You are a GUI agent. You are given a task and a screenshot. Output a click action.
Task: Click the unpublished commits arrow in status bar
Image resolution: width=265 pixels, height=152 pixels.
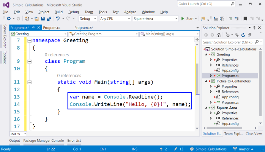161,149
